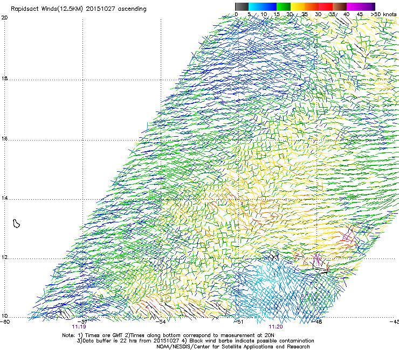Click the brown 35-40 knots legend swatch
The width and height of the screenshot is (399, 350).
tap(340, 6)
